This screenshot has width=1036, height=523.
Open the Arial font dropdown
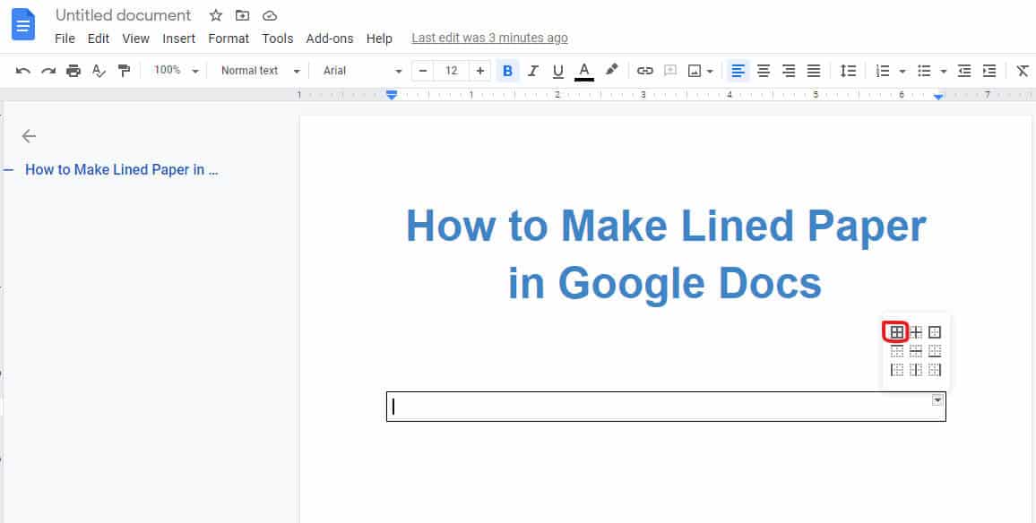pyautogui.click(x=362, y=71)
